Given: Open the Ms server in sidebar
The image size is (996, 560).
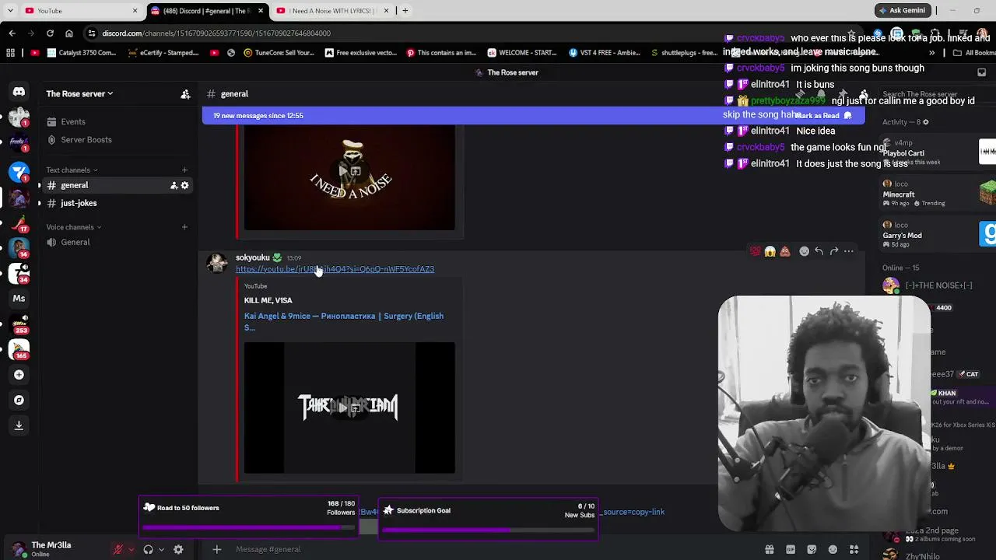Looking at the screenshot, I should pos(19,298).
